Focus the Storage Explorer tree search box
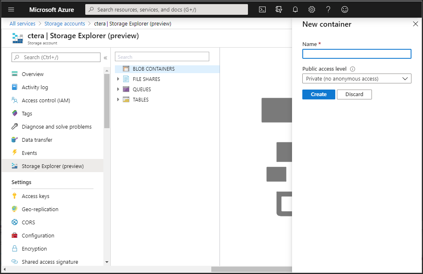Screen dimensions: 423x274 [x=162, y=57]
